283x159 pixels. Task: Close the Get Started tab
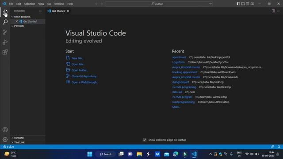click(x=68, y=11)
